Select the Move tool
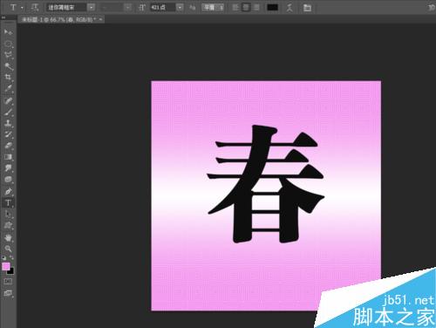 tap(8, 31)
